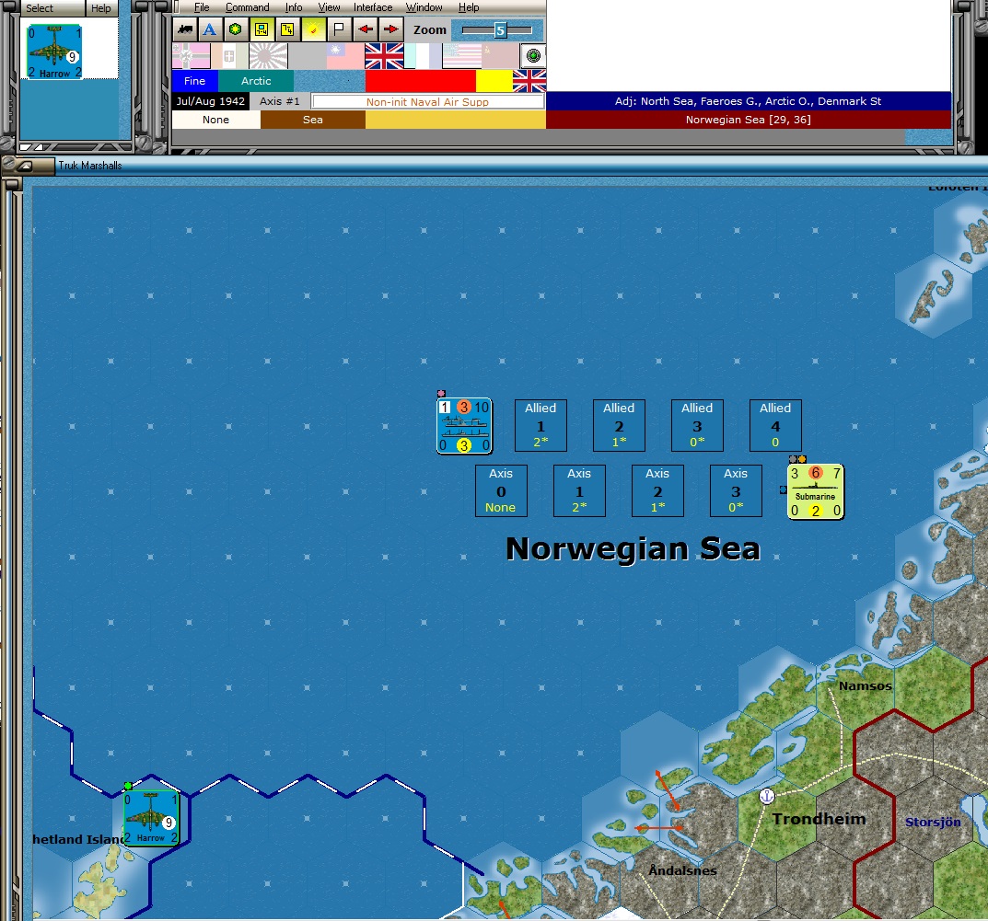Image resolution: width=988 pixels, height=921 pixels.
Task: Click the anchor port icon at Trondheim
Action: point(766,797)
